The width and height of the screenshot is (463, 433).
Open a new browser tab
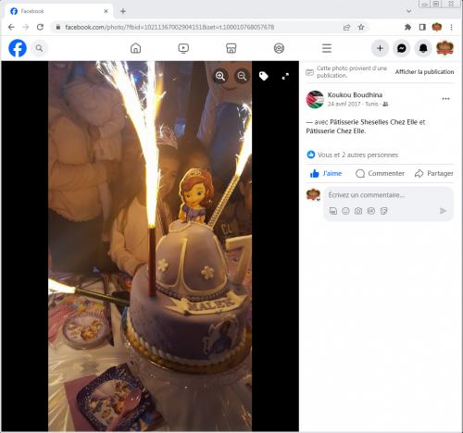point(123,11)
